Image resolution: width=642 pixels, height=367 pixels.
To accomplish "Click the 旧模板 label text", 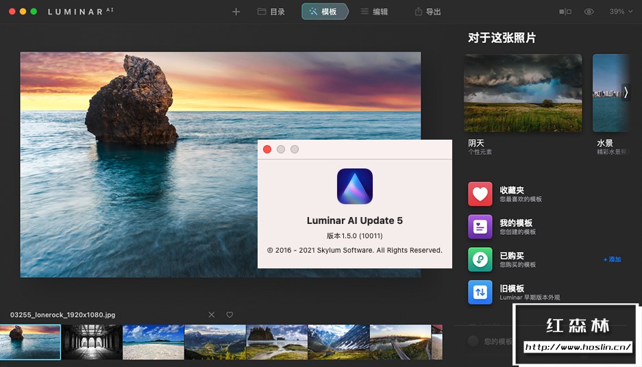I will [x=512, y=288].
